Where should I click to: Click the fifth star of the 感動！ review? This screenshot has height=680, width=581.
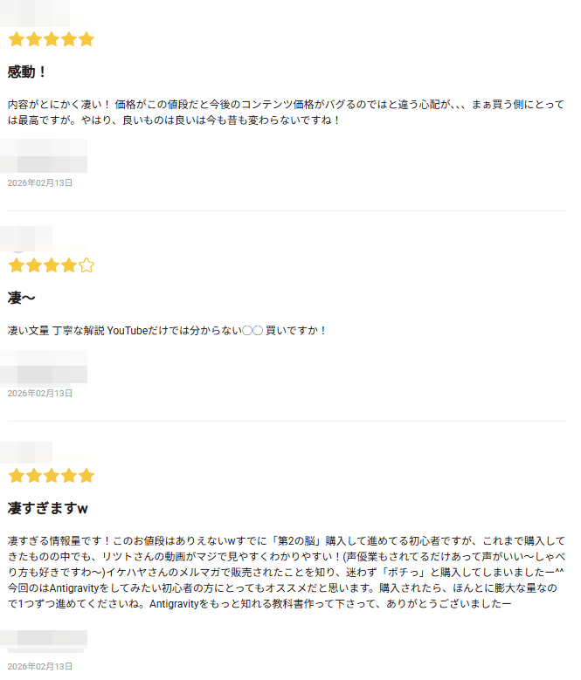86,39
